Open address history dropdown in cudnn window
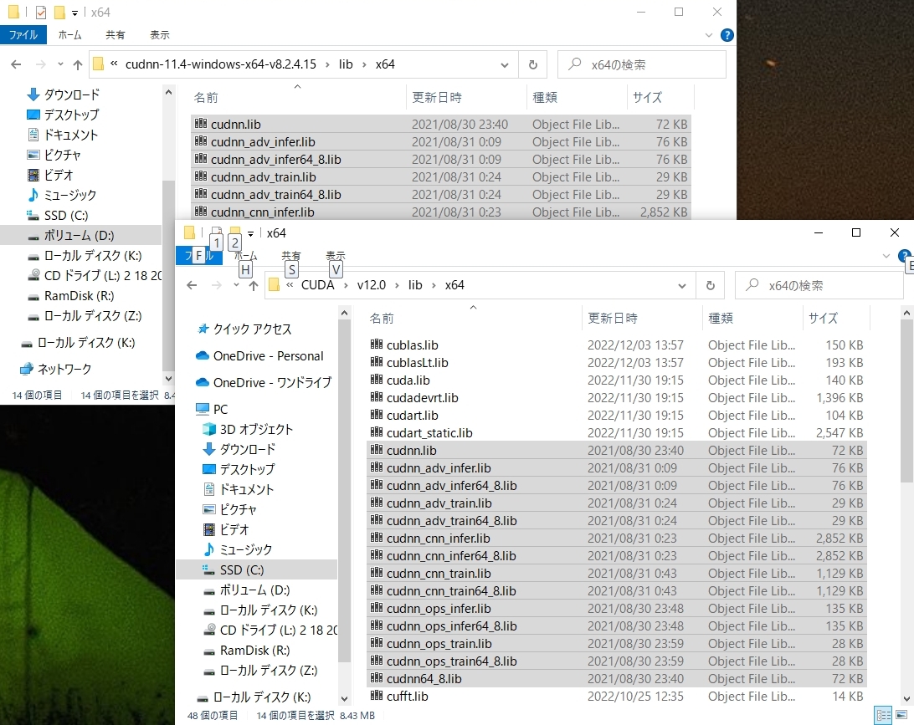914x725 pixels. click(505, 64)
